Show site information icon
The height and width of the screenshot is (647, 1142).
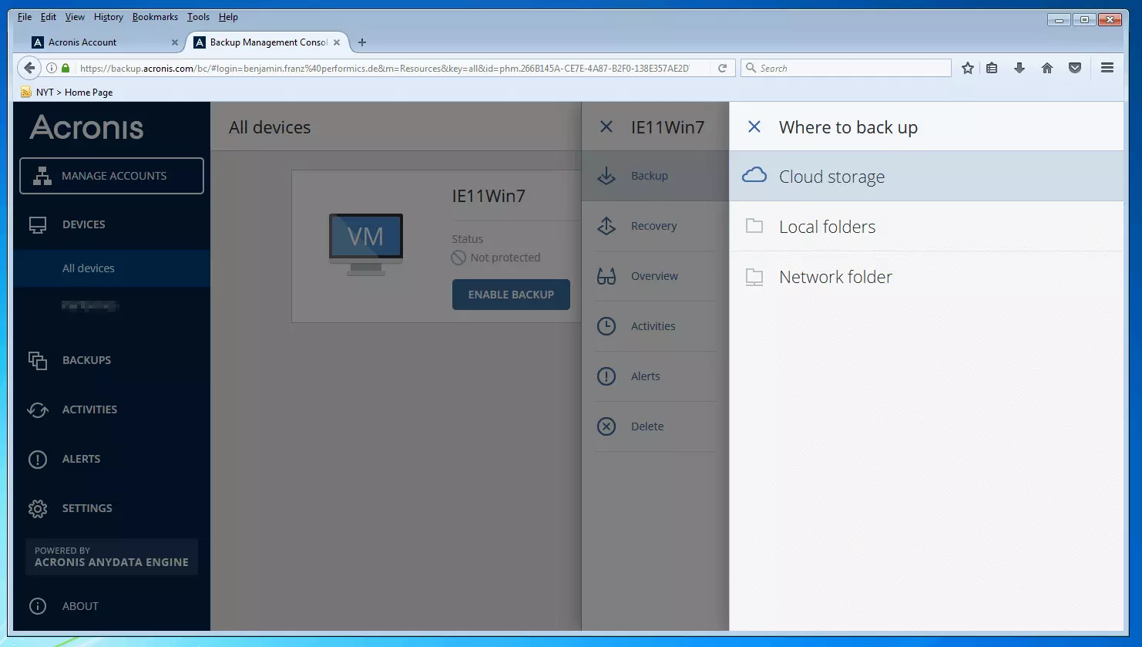(x=52, y=68)
